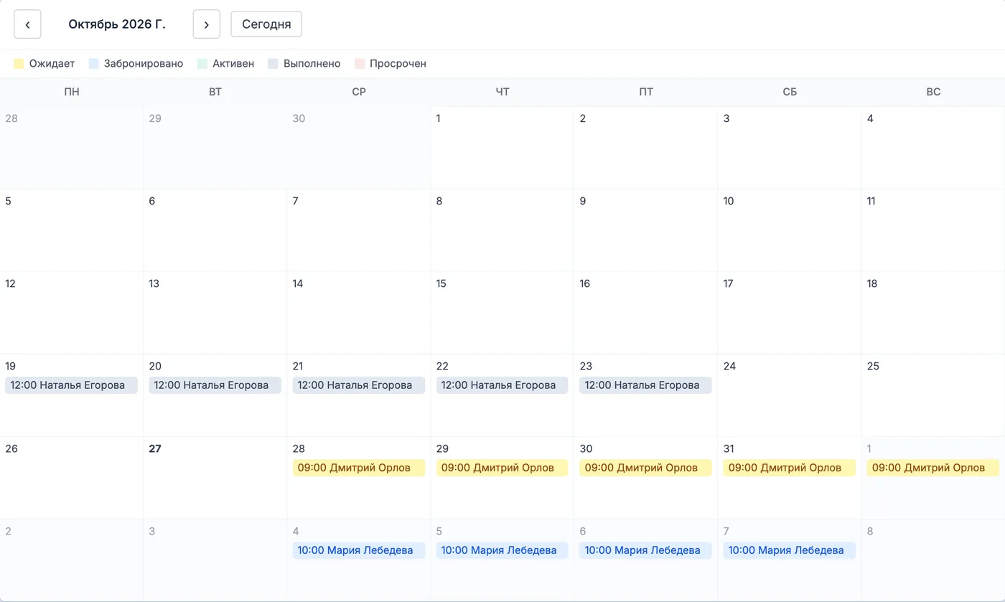The image size is (1005, 602).
Task: Select the date 15 cell
Action: (x=502, y=313)
